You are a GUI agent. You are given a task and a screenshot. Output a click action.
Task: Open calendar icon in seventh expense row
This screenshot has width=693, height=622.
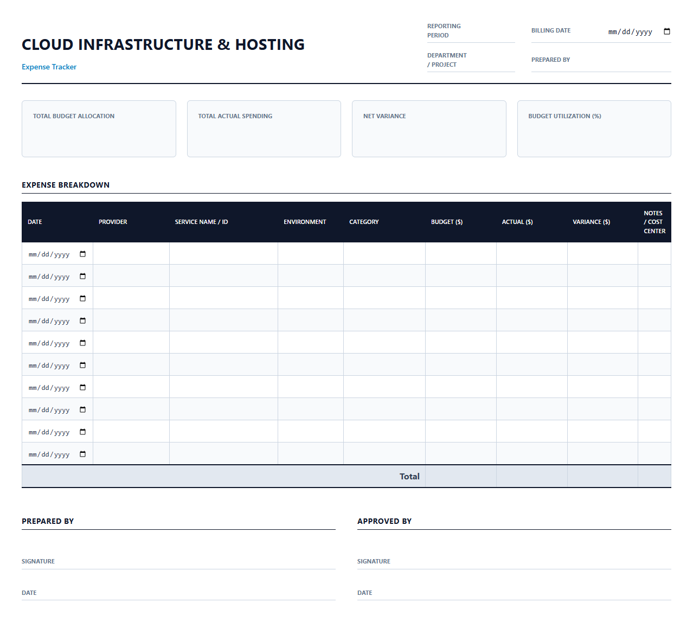(82, 387)
